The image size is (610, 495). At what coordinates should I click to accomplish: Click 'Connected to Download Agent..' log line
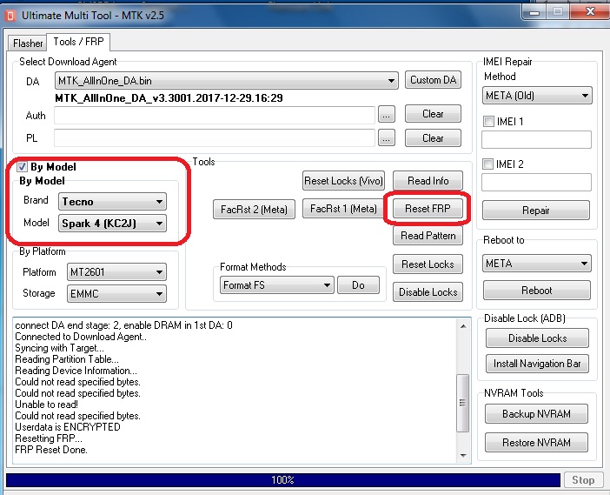coord(81,337)
